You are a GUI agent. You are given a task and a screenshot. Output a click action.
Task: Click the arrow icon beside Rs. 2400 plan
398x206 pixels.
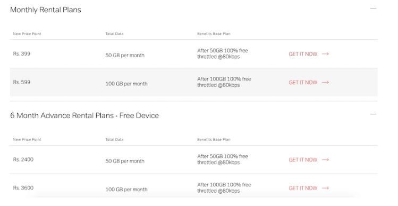325,160
